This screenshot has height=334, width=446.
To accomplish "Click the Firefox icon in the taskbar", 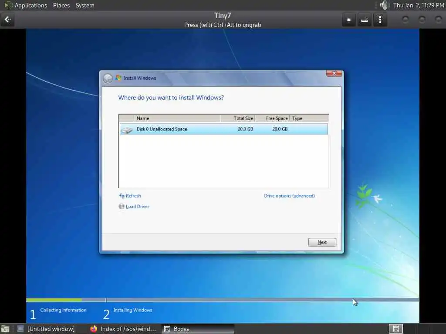I will (94, 329).
